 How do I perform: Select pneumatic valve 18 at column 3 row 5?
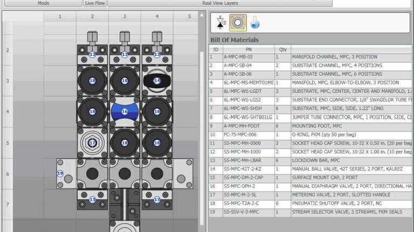click(125, 143)
